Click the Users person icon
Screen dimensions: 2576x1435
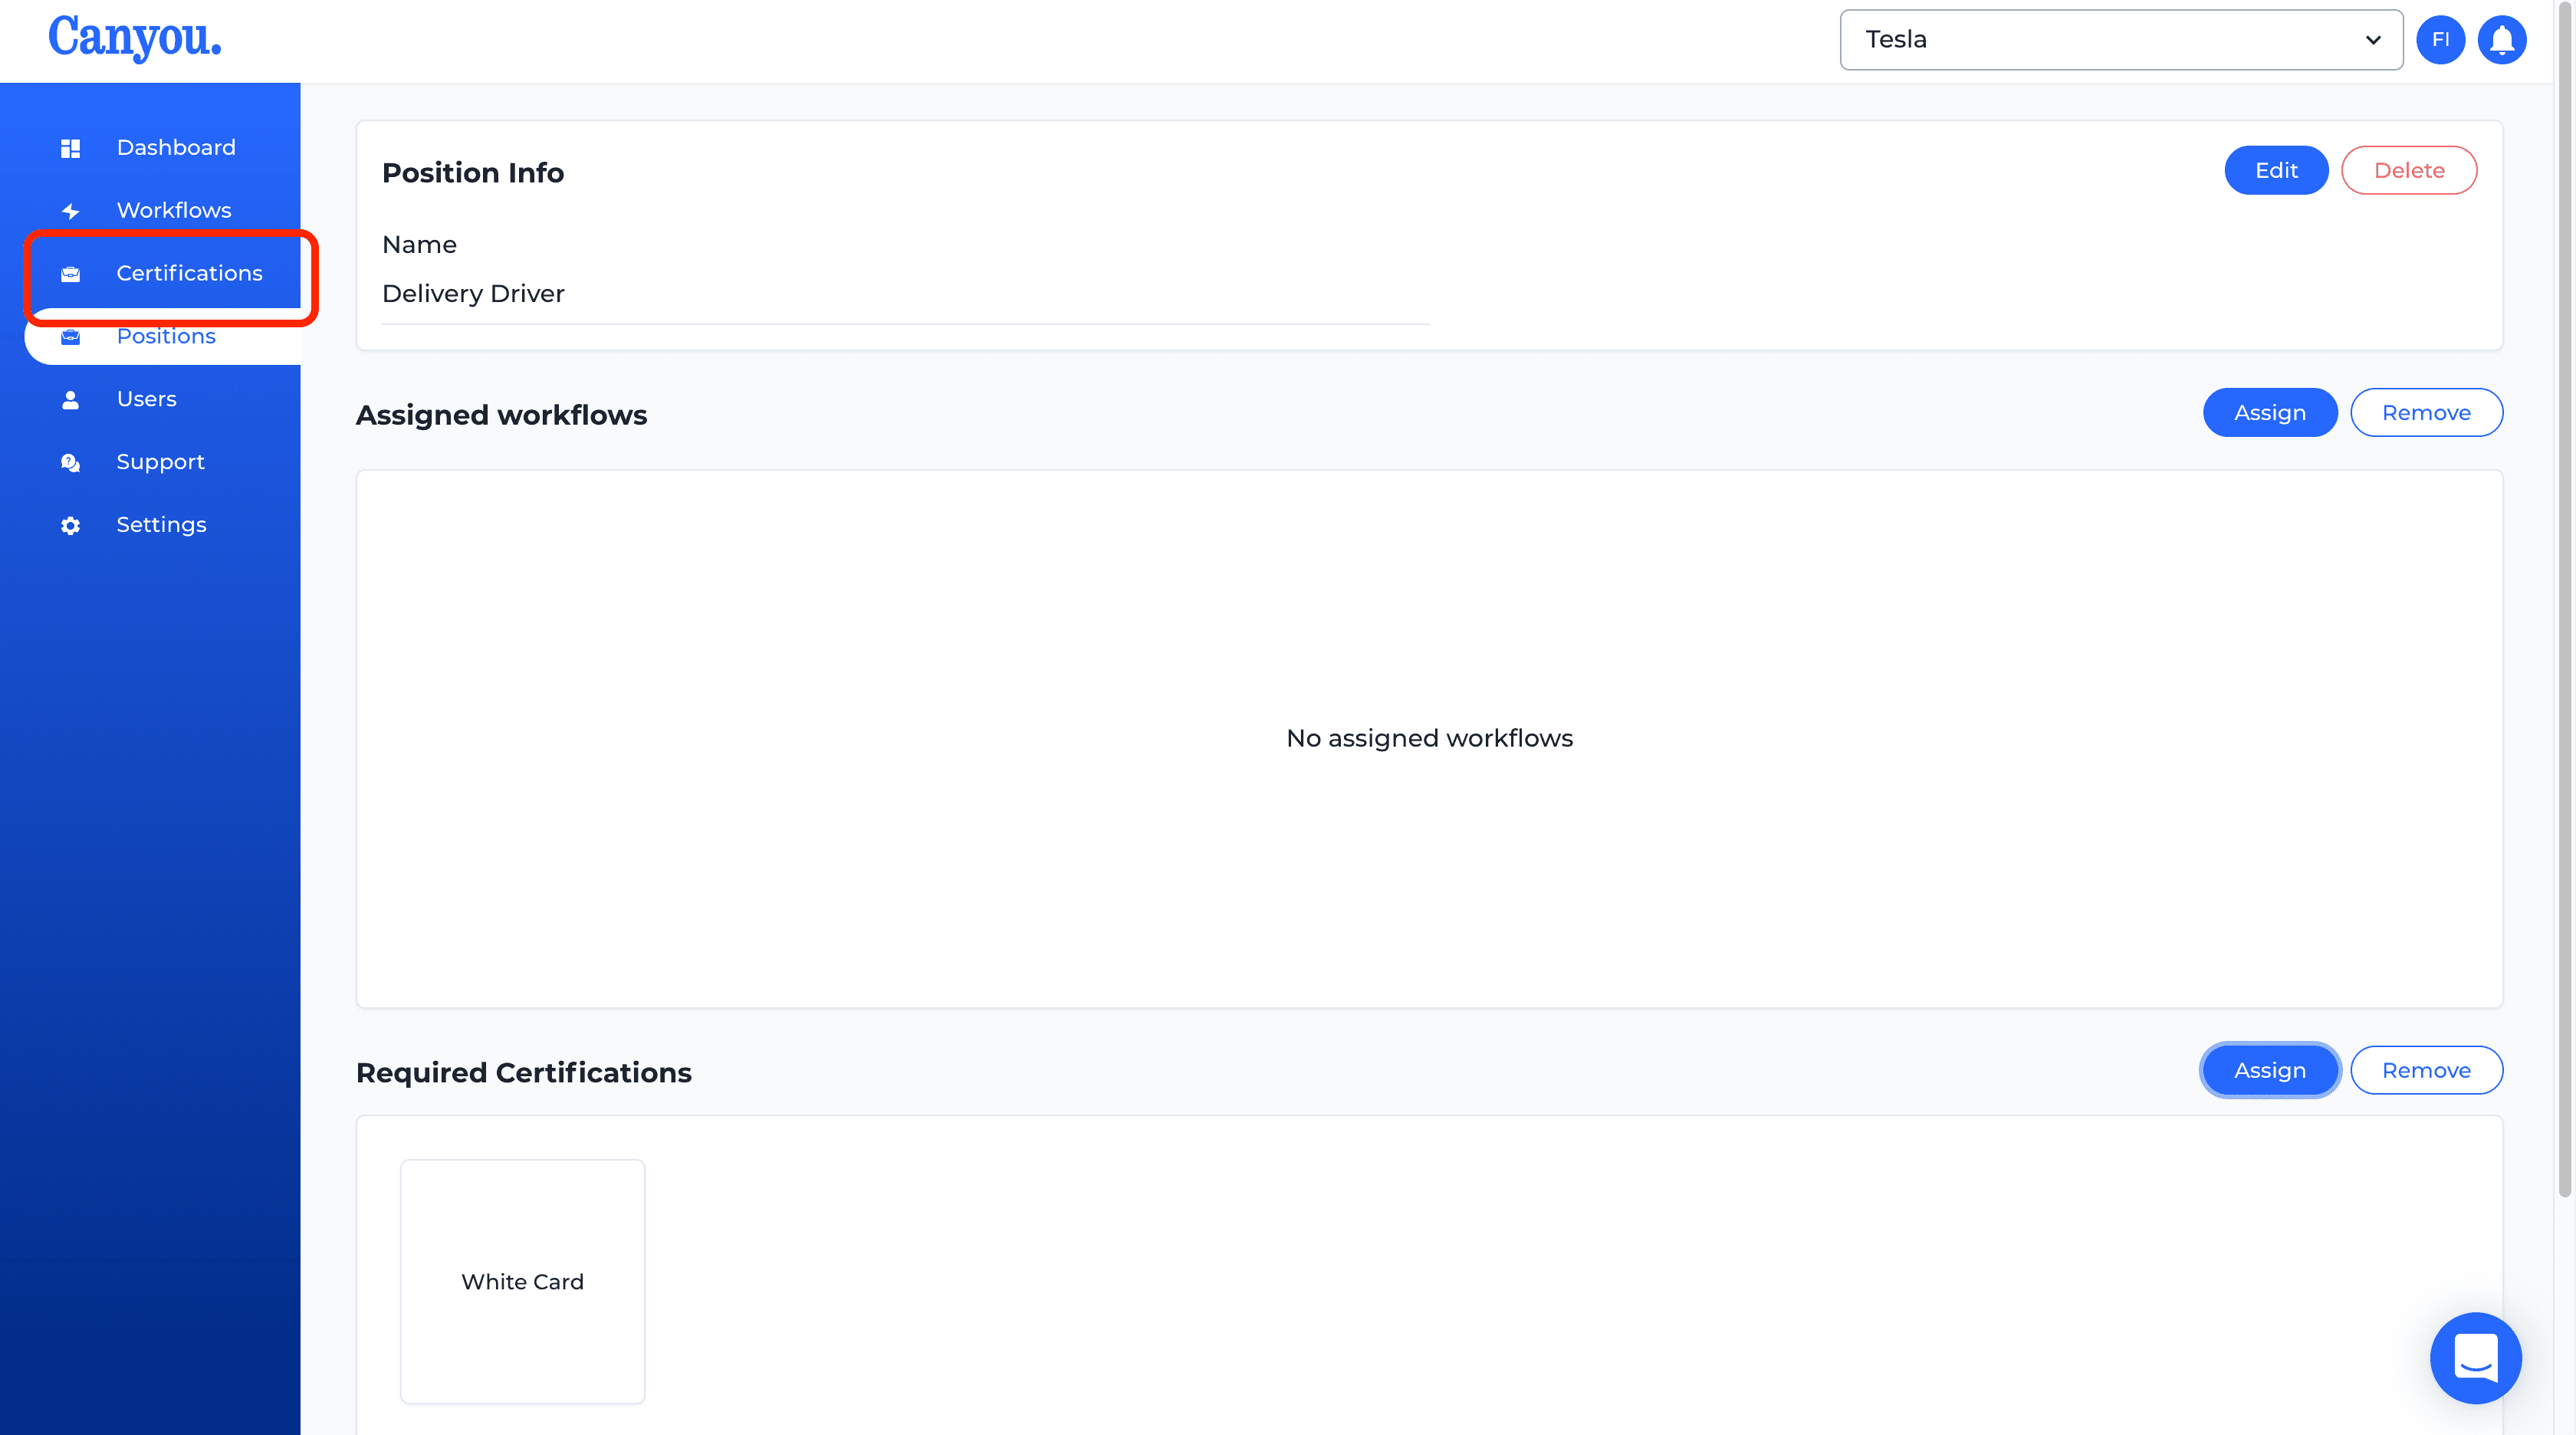(70, 400)
